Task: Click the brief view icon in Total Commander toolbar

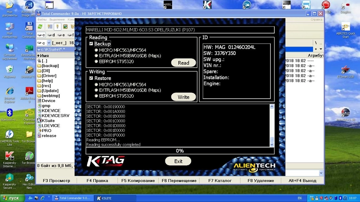Action: (x=50, y=27)
